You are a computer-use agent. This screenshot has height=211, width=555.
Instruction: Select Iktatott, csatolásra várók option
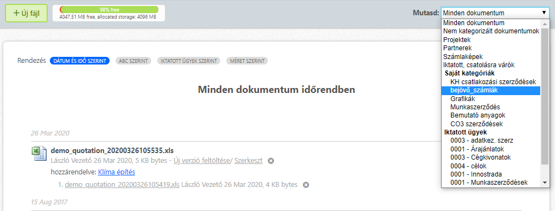490,65
